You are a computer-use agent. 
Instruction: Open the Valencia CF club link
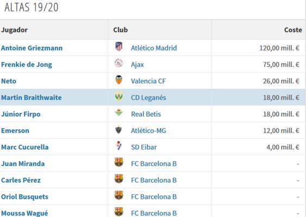148,81
